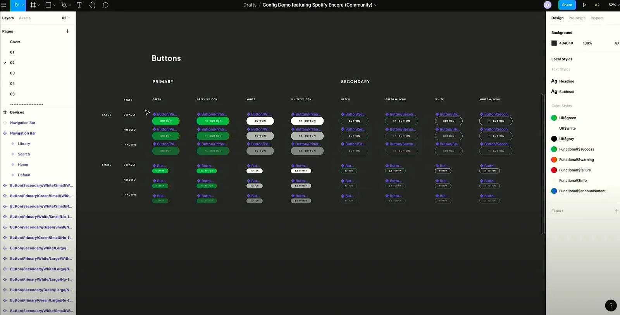Select the Text tool
The image size is (620, 315).
coord(79,5)
